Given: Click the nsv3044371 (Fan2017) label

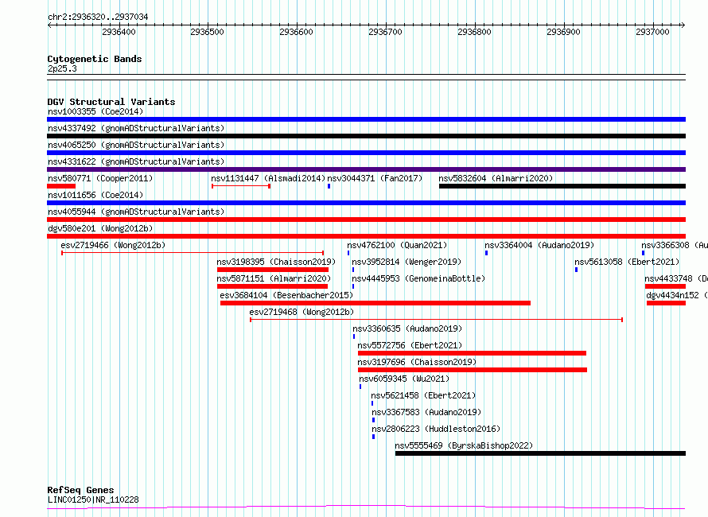Looking at the screenshot, I should tap(375, 178).
